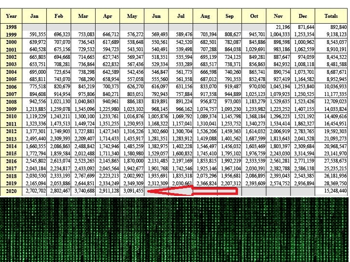
Task: Select the Year column header
Action: point(11,16)
